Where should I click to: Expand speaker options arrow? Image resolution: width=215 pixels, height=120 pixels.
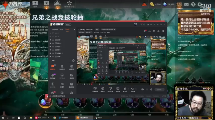136,89
